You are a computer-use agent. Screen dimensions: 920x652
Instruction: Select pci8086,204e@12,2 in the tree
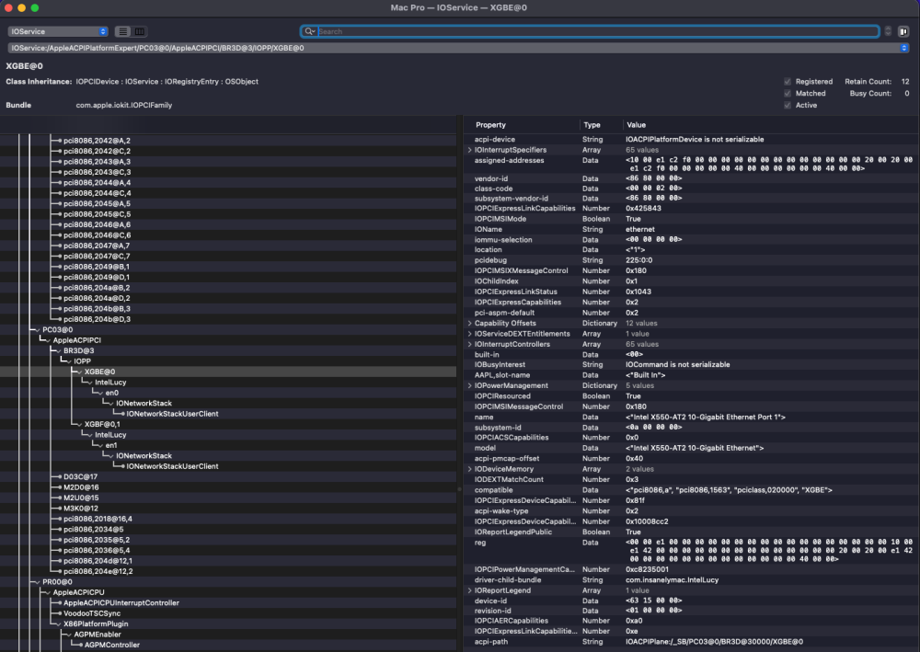point(98,572)
